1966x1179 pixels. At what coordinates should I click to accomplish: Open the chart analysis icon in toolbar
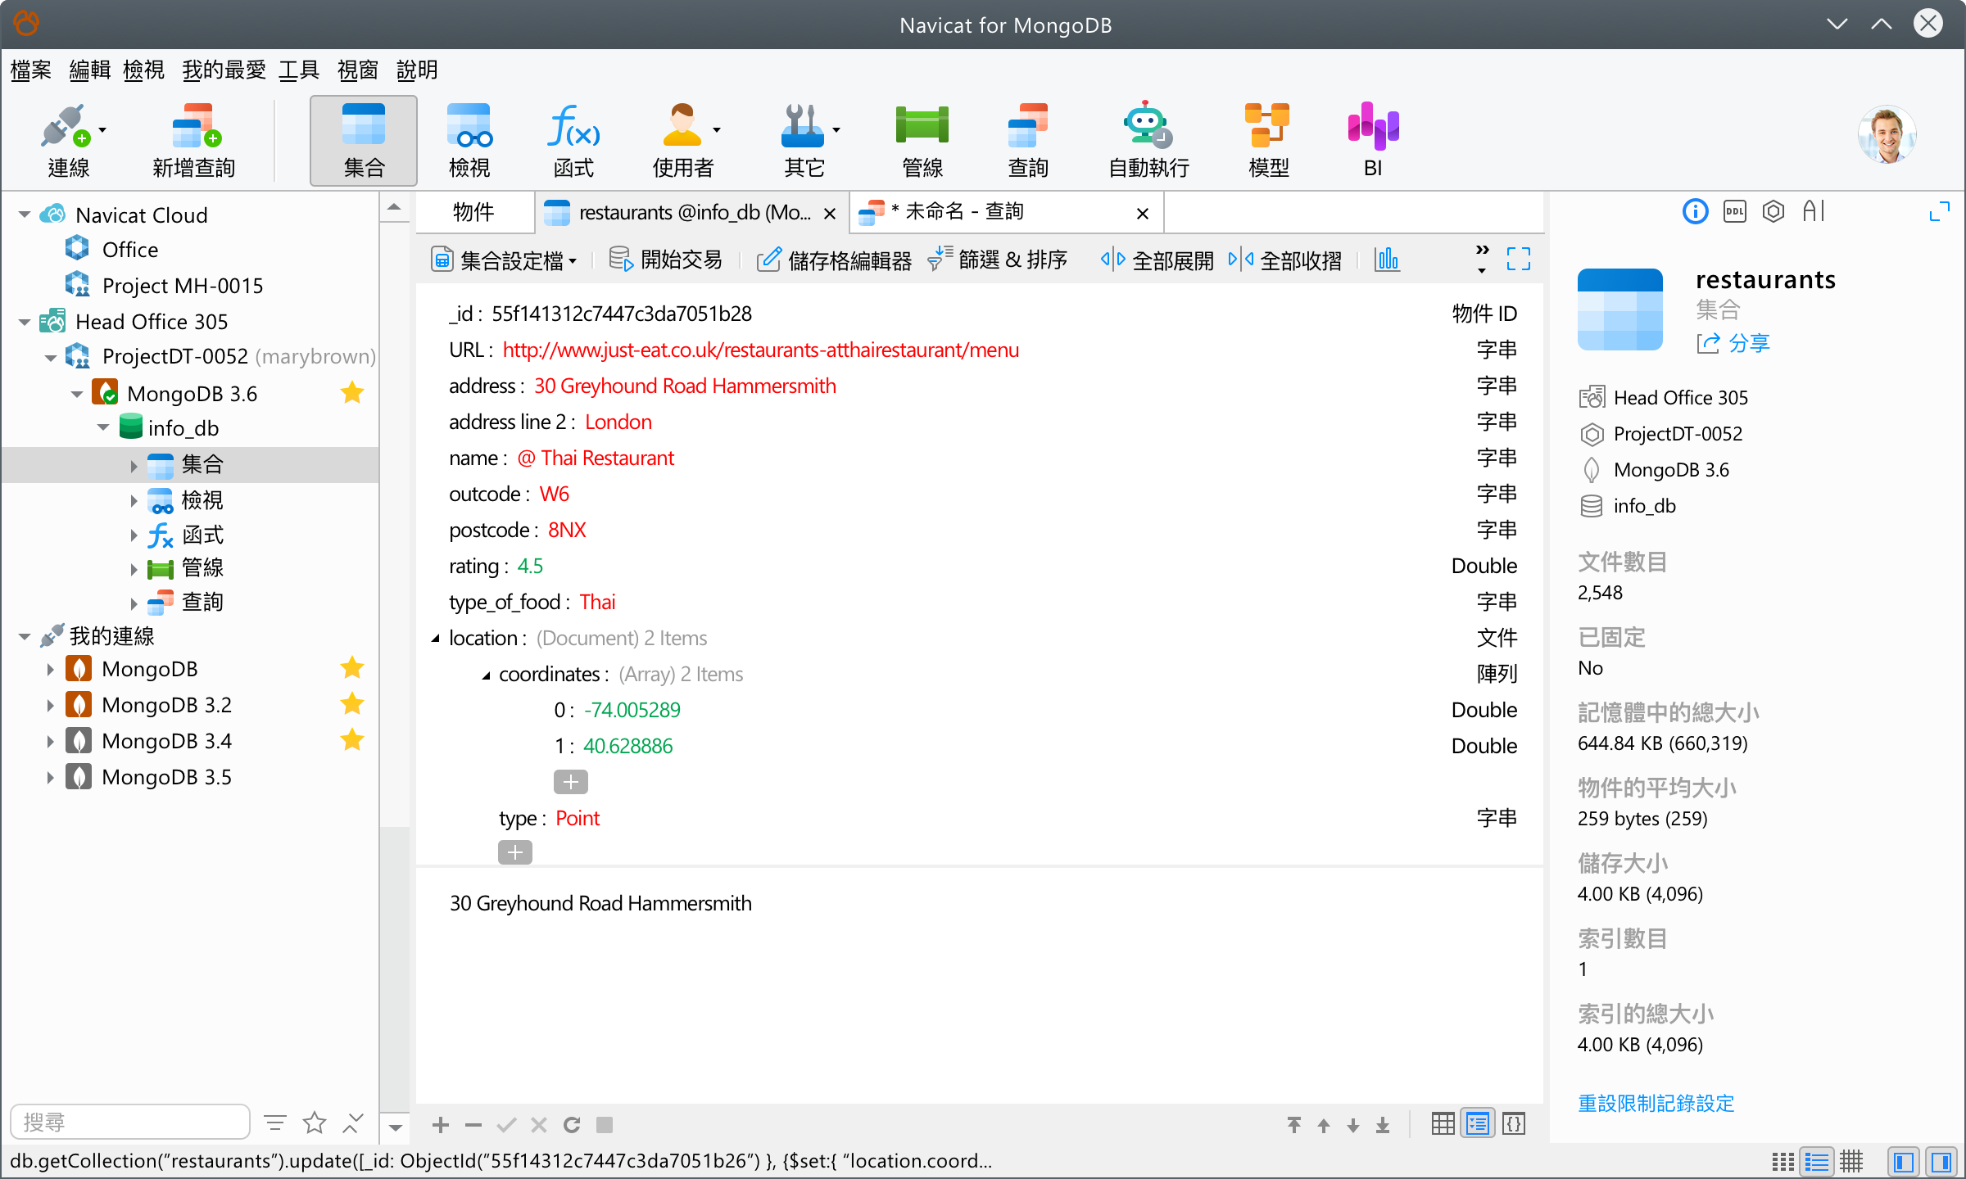(x=1387, y=260)
